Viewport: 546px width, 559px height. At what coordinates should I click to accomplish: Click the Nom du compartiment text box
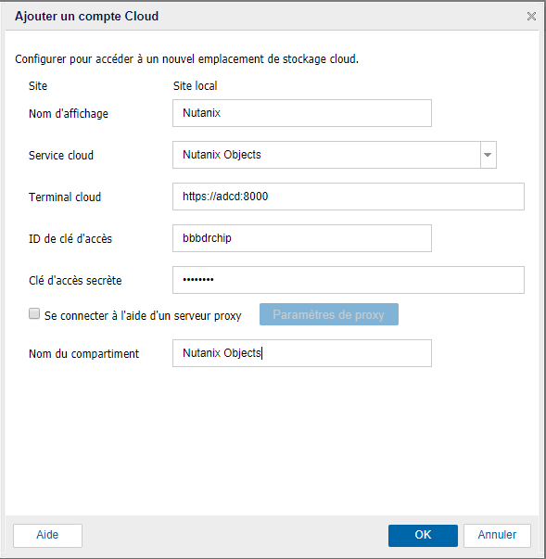point(302,353)
